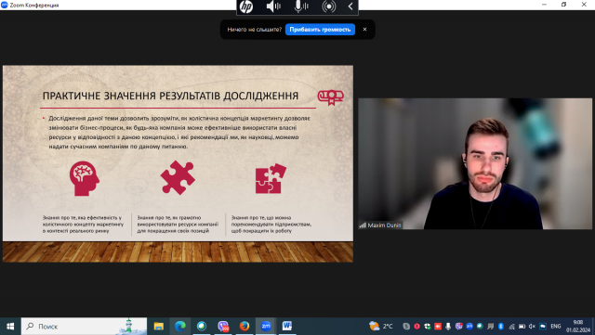
Task: Dismiss the "Ничего не слышите?" notification
Action: coord(364,29)
